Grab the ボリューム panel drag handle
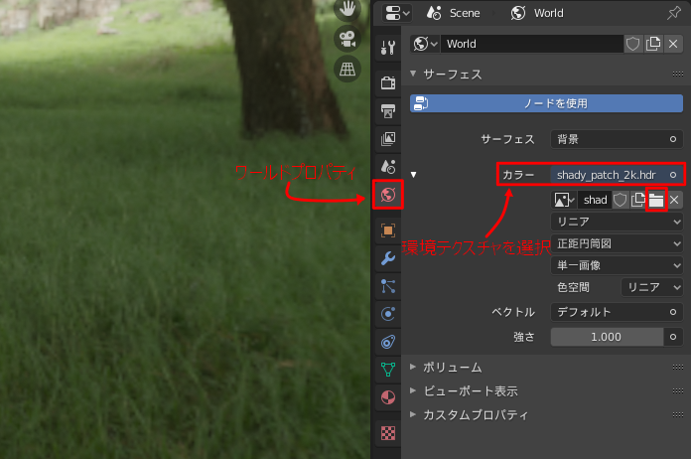The width and height of the screenshot is (691, 459). pos(678,367)
